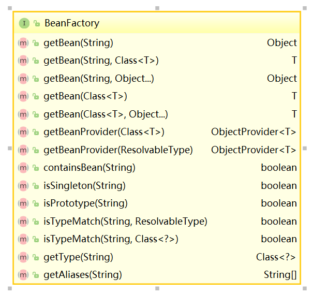Pick the isTypeMatch(String, Class<?>) method

pyautogui.click(x=111, y=239)
